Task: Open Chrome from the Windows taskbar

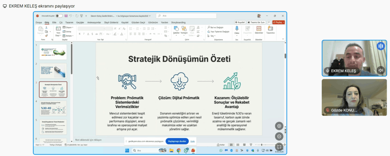Action: pyautogui.click(x=179, y=151)
